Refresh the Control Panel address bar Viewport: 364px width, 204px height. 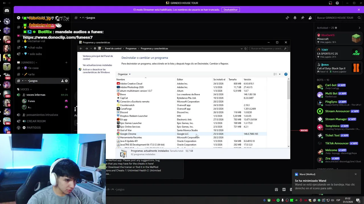[245, 48]
